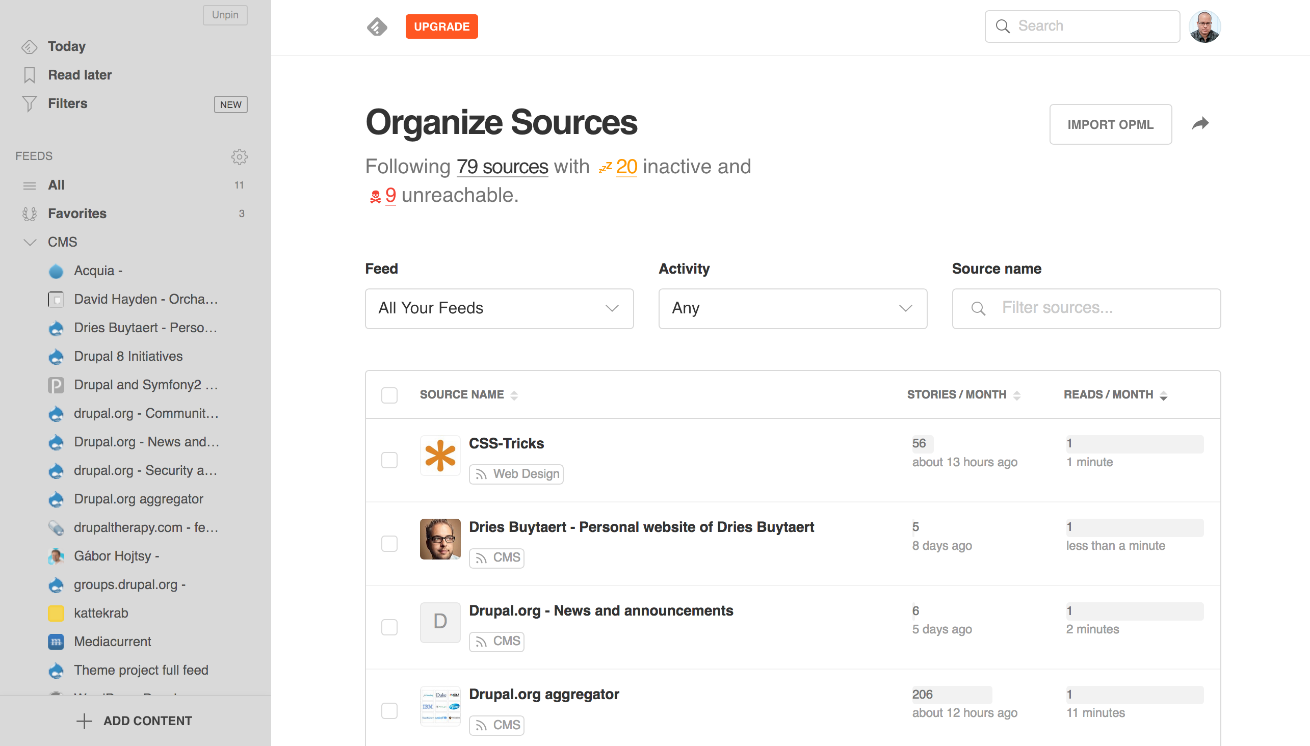The height and width of the screenshot is (746, 1310).
Task: Click the Today icon in sidebar
Action: pos(29,47)
